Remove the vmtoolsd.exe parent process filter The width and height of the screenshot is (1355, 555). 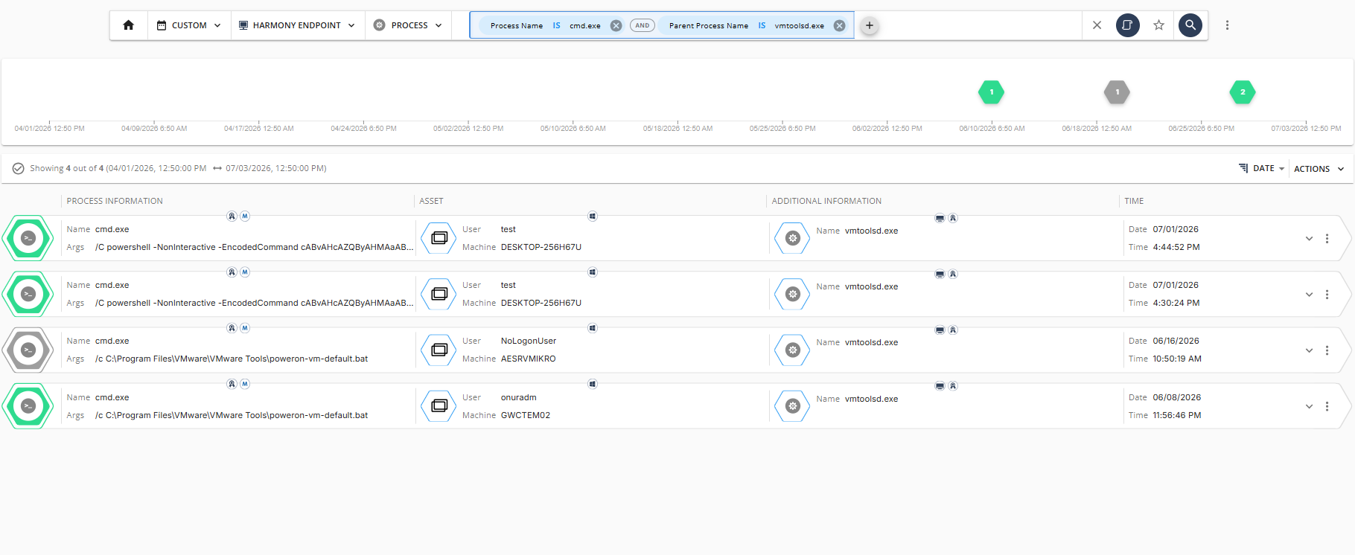pyautogui.click(x=839, y=25)
